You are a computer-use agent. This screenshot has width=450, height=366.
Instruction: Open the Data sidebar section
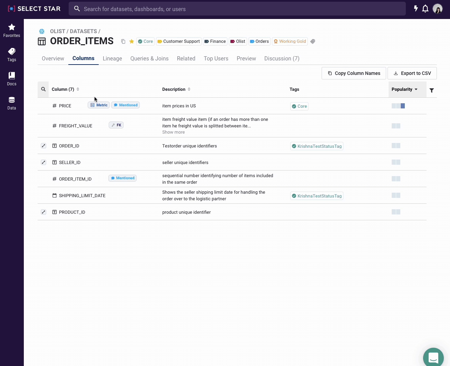(12, 103)
